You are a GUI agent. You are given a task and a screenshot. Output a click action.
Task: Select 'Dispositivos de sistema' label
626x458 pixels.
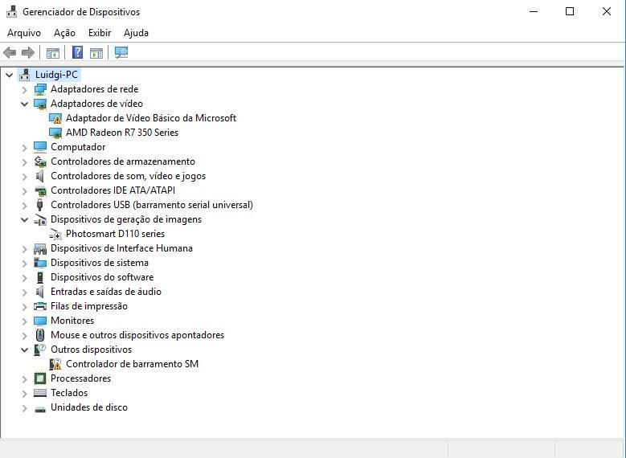pyautogui.click(x=100, y=263)
